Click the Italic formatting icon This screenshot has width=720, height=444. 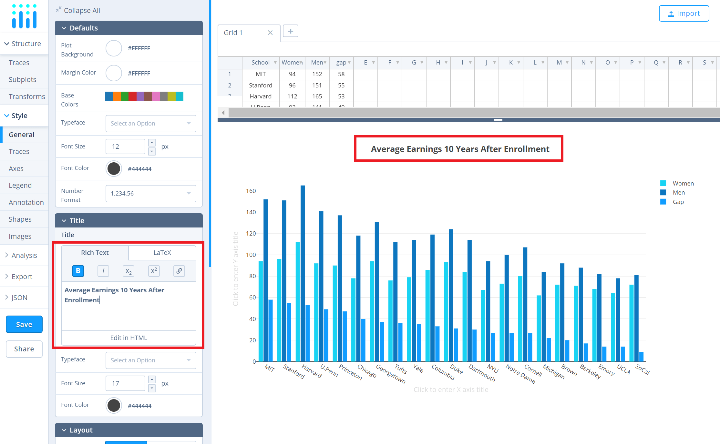[x=103, y=271]
